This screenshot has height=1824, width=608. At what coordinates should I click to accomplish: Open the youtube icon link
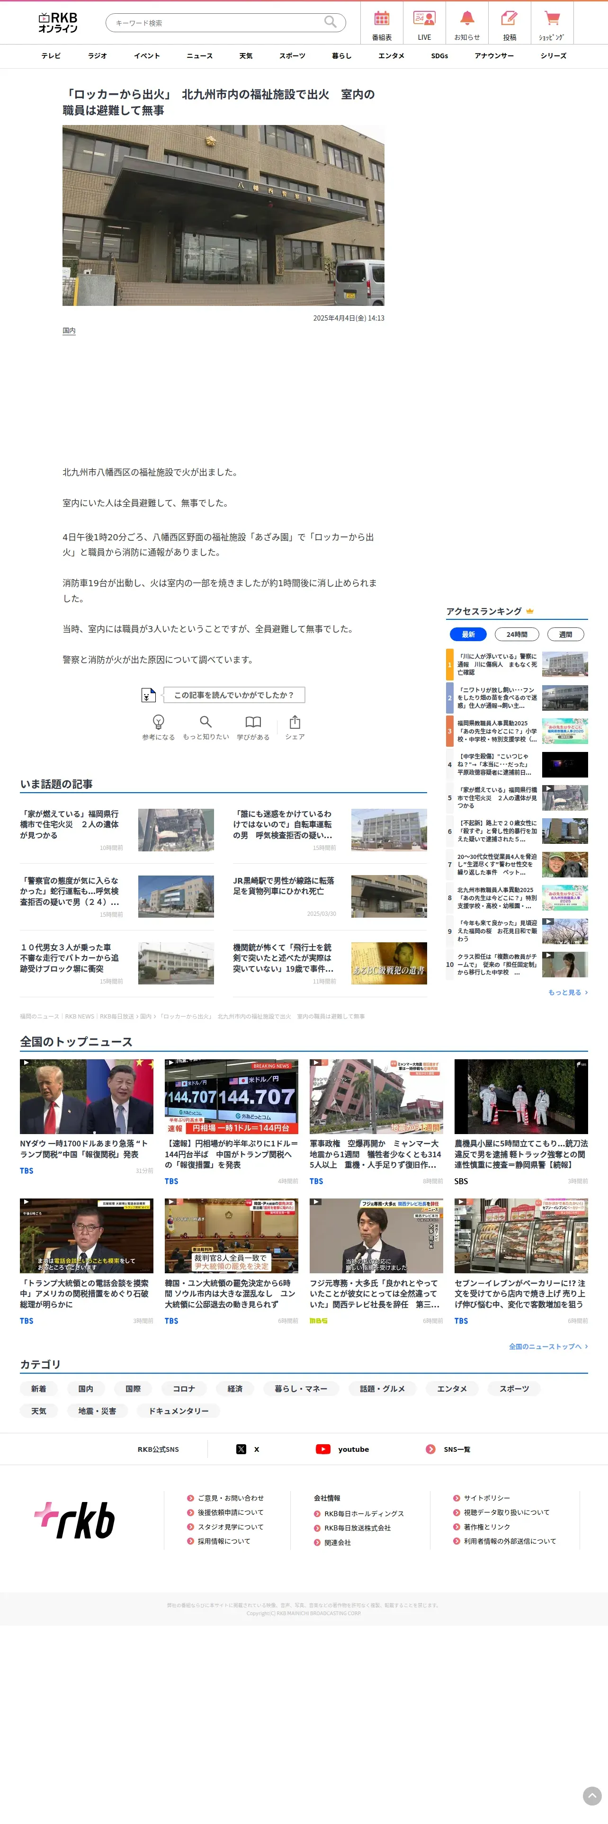[x=323, y=1448]
